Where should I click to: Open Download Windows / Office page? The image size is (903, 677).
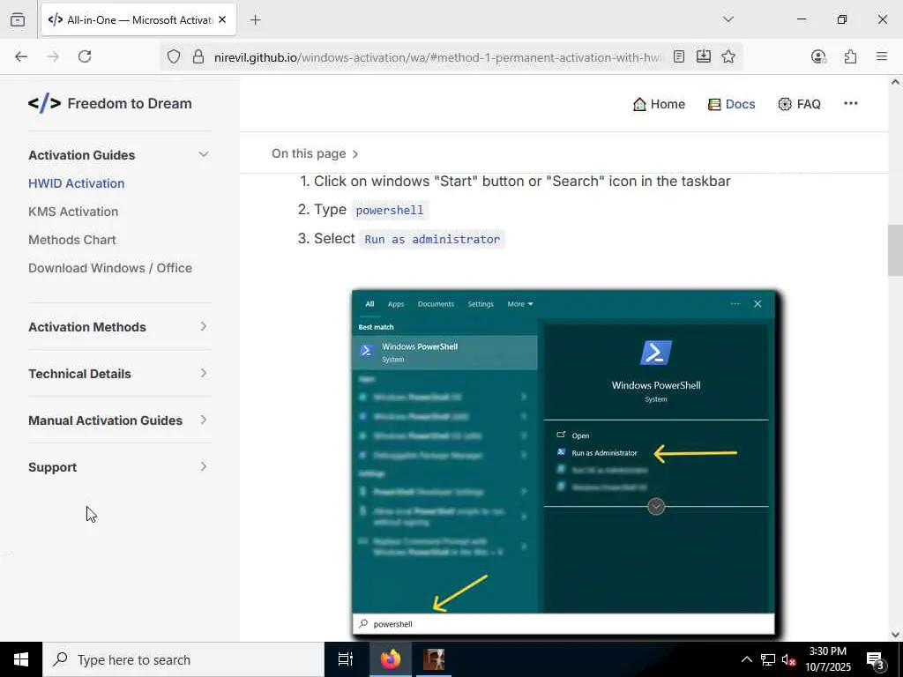[x=110, y=268]
